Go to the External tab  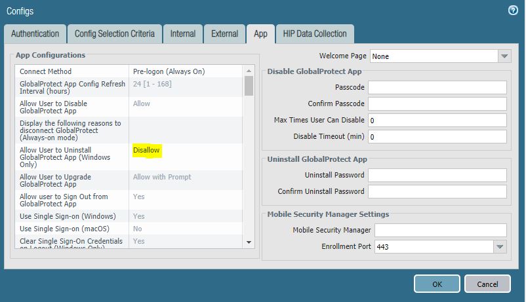click(224, 34)
